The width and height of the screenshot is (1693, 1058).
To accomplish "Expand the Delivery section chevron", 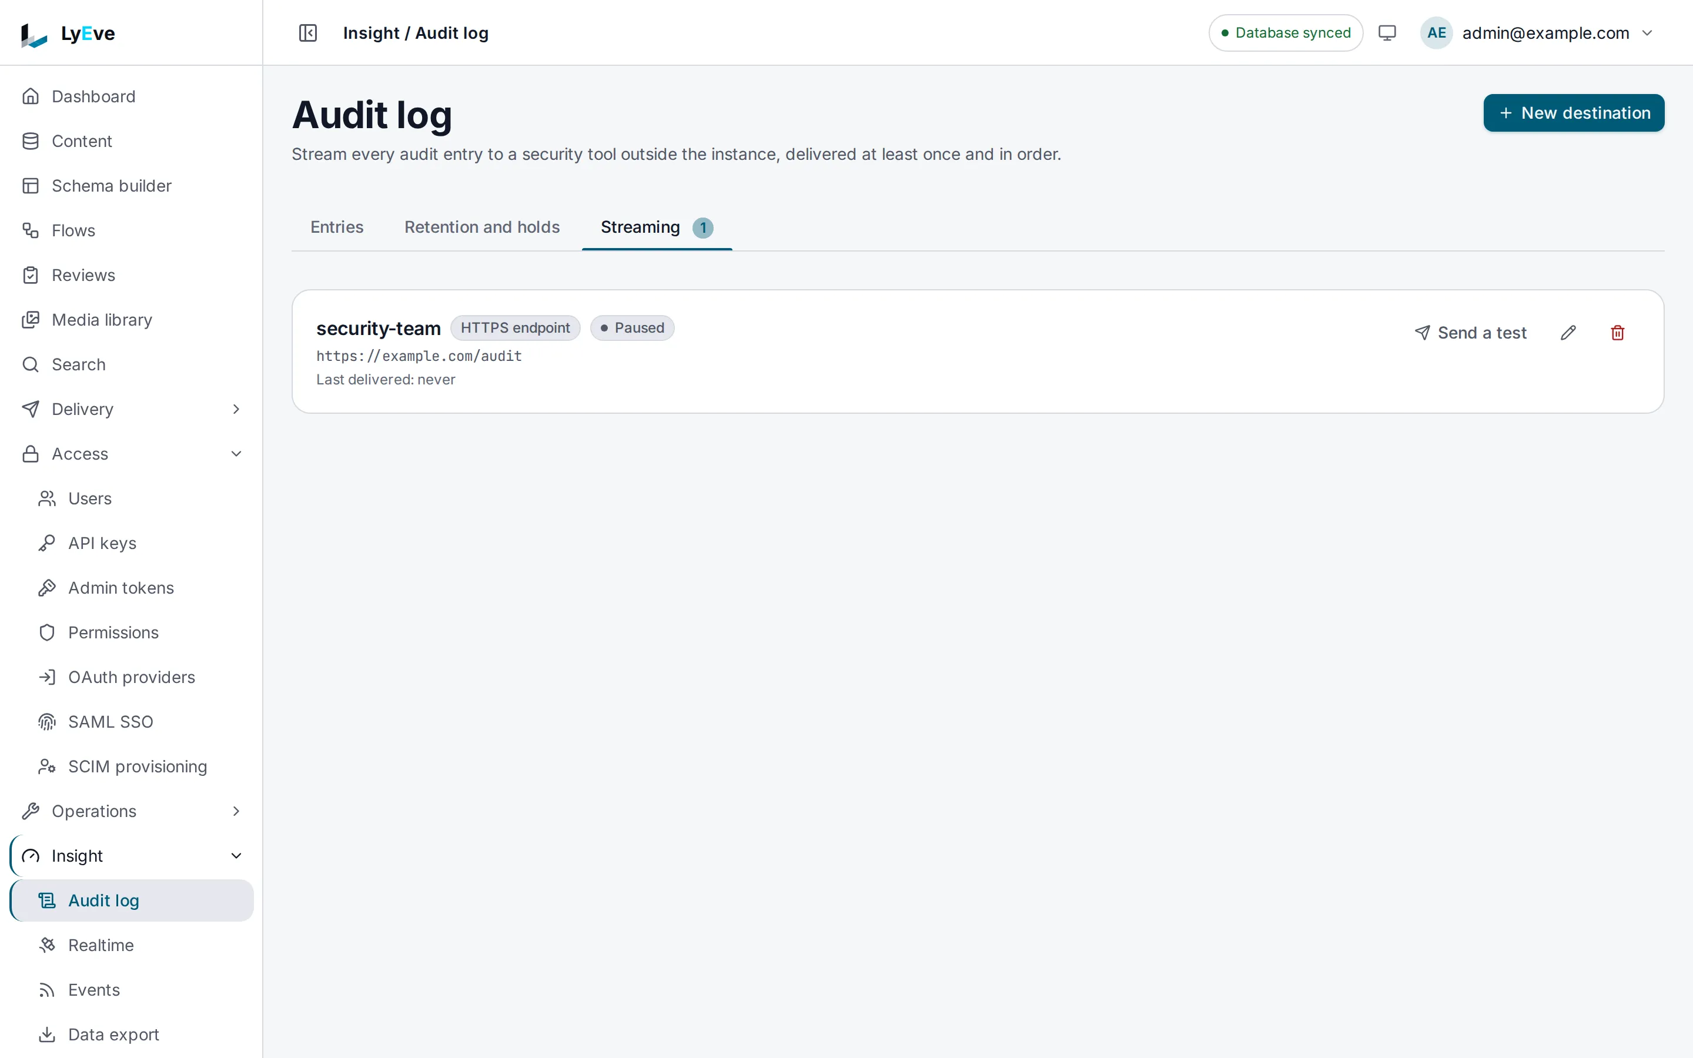I will tap(236, 409).
